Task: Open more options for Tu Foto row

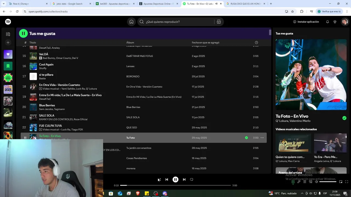Action: [x=262, y=138]
